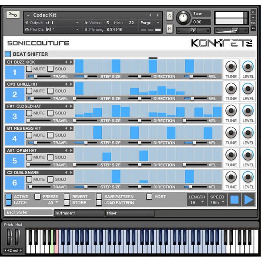This screenshot has width=261, height=261.
Task: Open the A0 freeze key dropdown
Action: [x=57, y=202]
